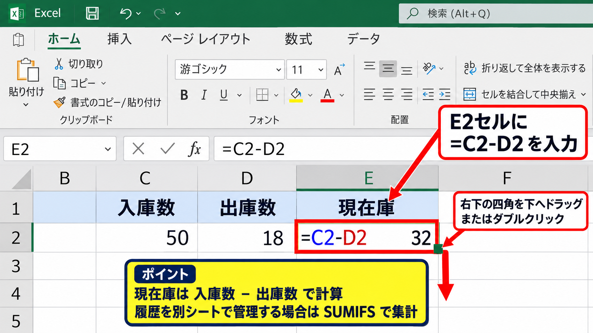Click the 貼り付け paste clipboard icon

click(27, 69)
